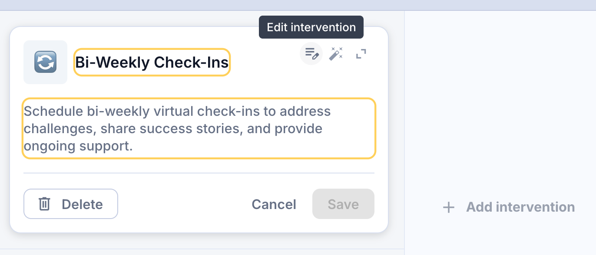Click the dark Edit intervention tooltip
This screenshot has width=596, height=255.
311,27
